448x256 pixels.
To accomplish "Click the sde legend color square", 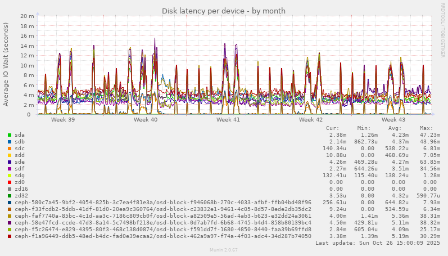I will coord(10,162).
